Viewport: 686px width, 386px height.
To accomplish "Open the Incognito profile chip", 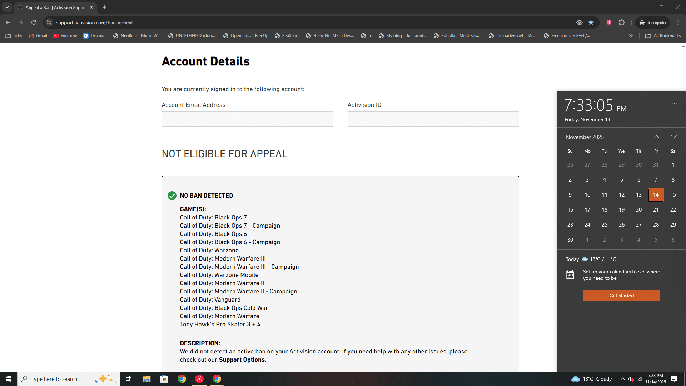I will click(x=652, y=23).
